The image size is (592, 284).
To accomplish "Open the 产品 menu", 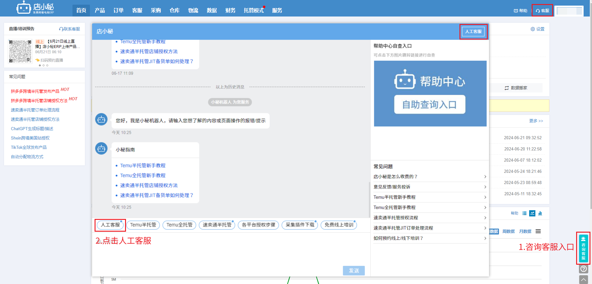I will click(x=100, y=11).
